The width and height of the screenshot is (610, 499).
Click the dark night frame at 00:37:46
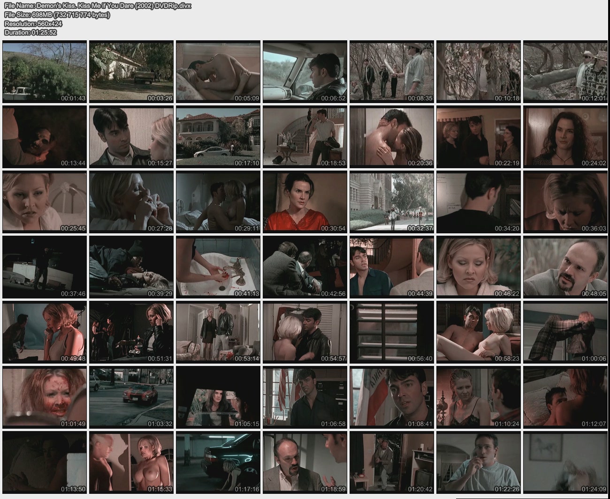pyautogui.click(x=45, y=268)
